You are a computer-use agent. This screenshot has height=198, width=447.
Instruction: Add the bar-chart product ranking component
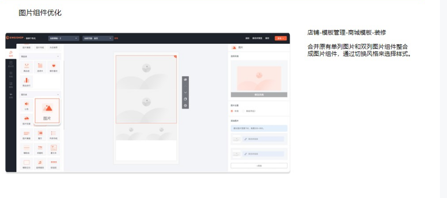pos(27,82)
